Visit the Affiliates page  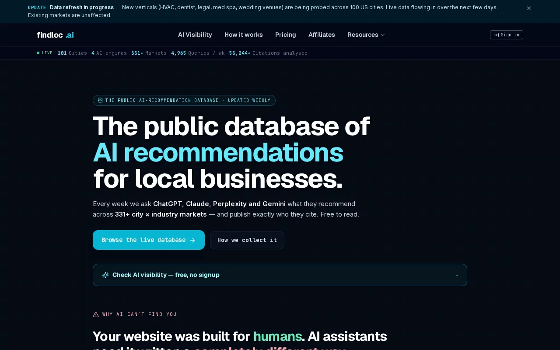tap(322, 35)
